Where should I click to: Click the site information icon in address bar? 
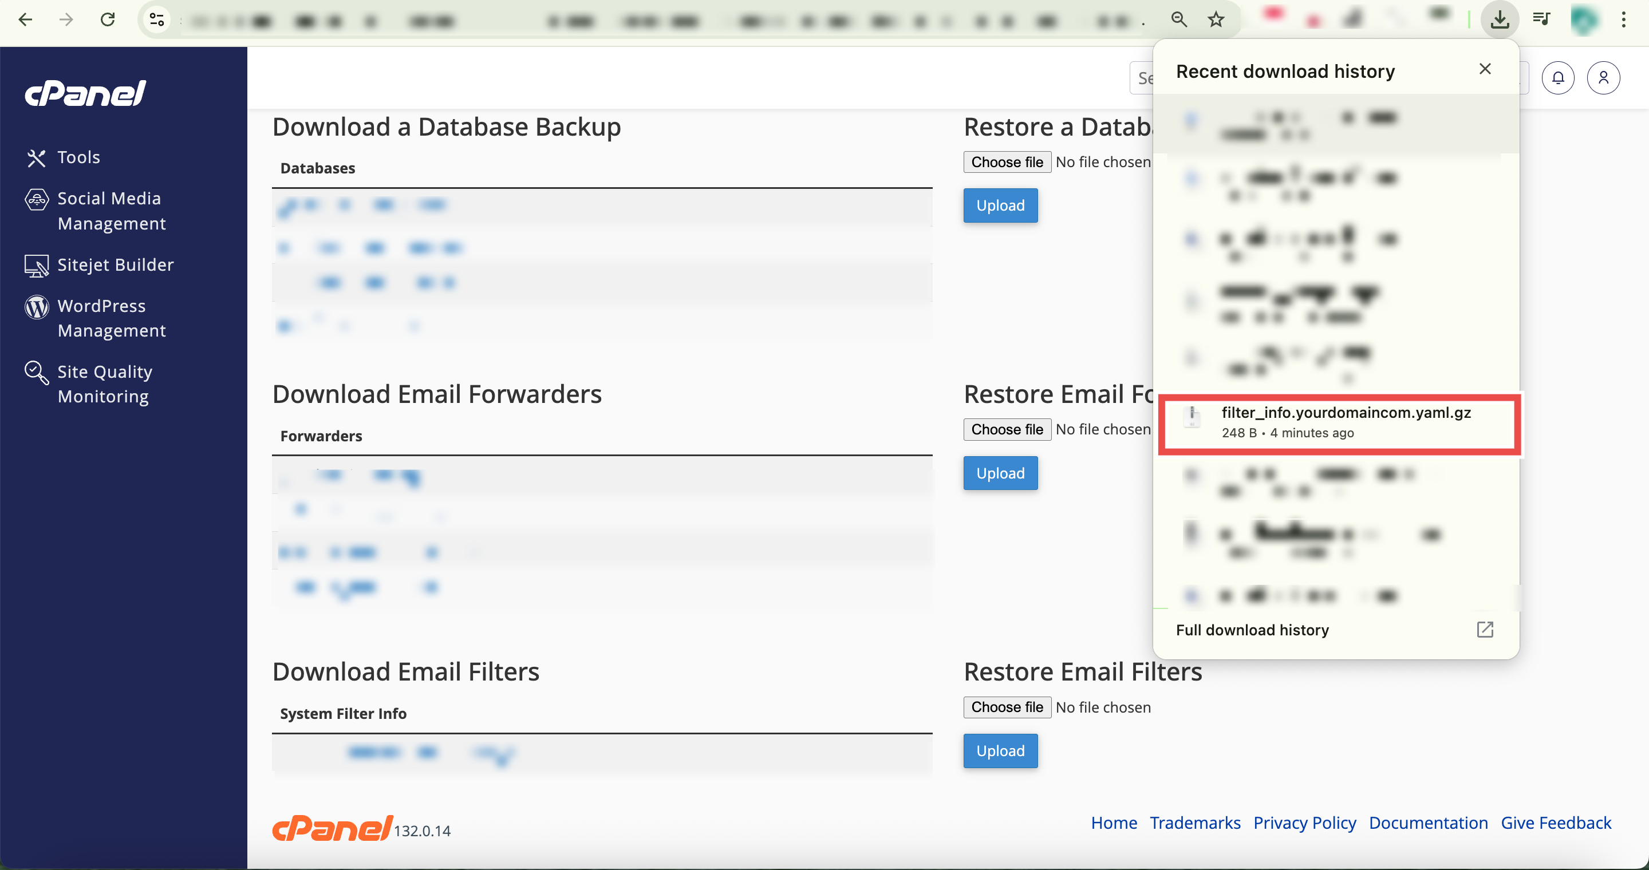pos(157,20)
